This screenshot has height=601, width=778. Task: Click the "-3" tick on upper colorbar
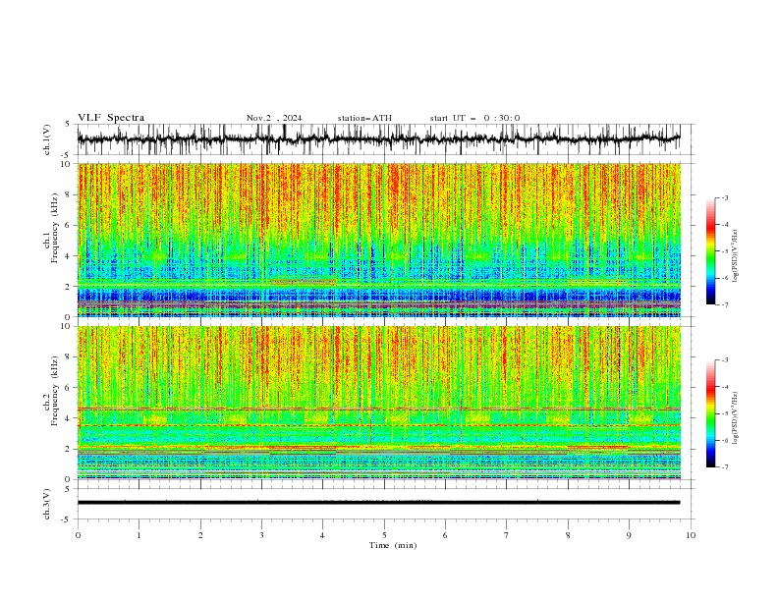coord(725,197)
